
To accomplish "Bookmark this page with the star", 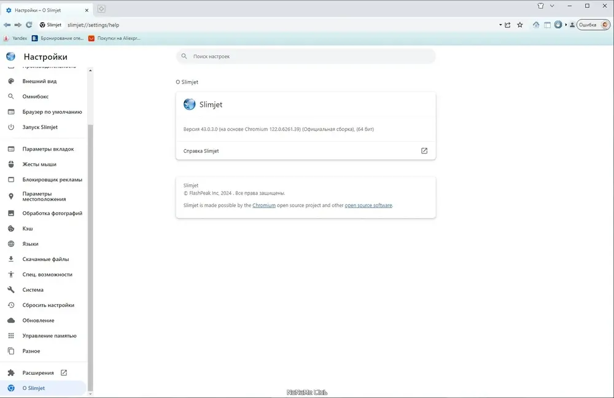I will pyautogui.click(x=520, y=25).
